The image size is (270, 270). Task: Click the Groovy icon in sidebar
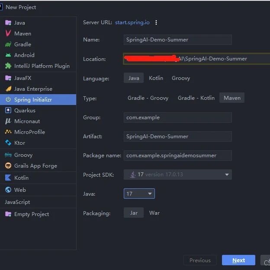(8, 155)
